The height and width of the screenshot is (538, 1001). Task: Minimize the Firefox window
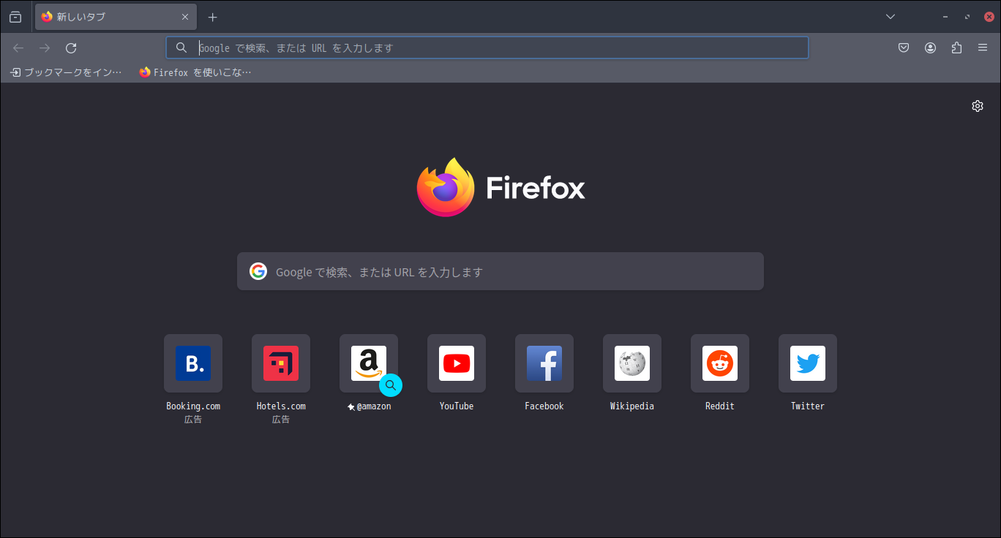[x=945, y=17]
